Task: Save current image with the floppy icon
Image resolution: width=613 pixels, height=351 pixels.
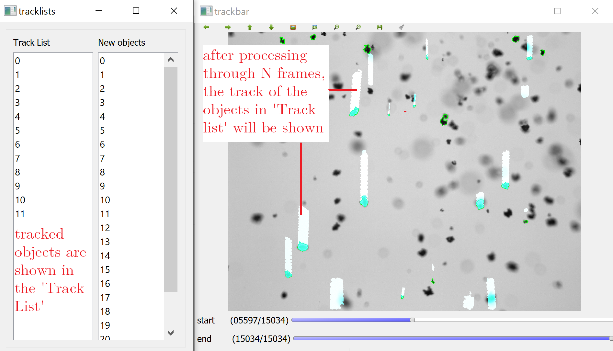Action: 380,27
